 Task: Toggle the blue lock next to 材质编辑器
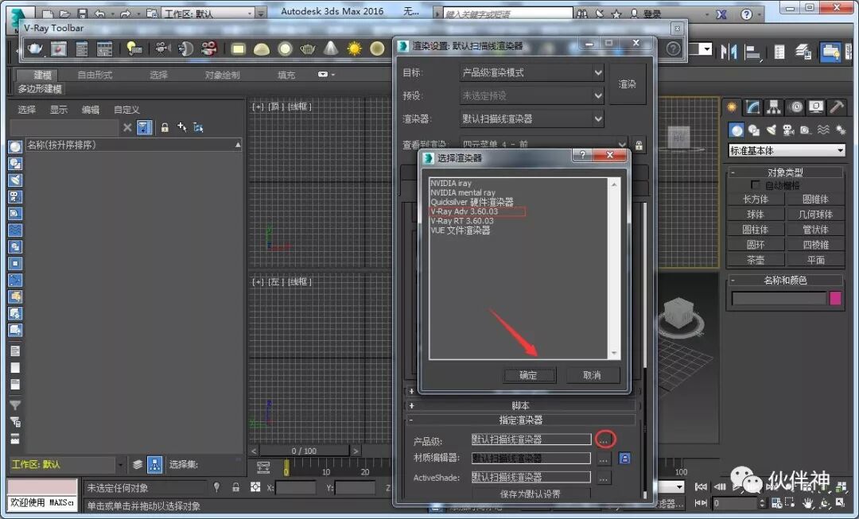(624, 459)
